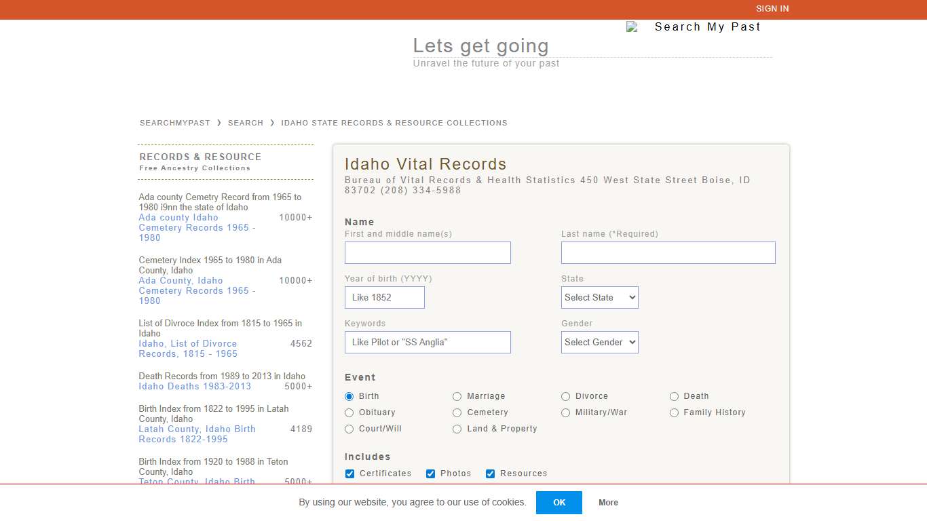This screenshot has width=927, height=521.
Task: Open Latah County Idaho Birth Records link
Action: coord(197,434)
